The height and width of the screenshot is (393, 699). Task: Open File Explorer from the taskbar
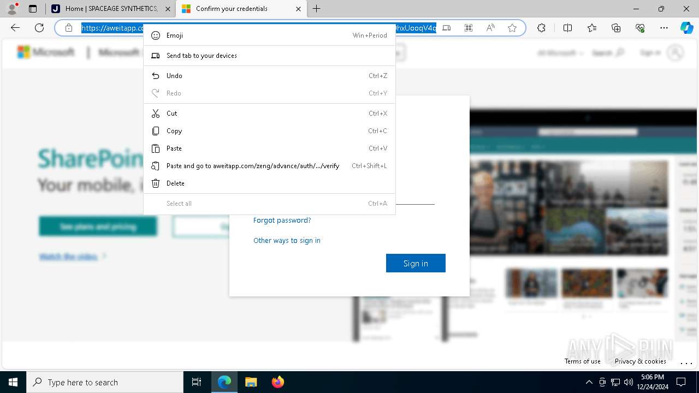pos(251,382)
